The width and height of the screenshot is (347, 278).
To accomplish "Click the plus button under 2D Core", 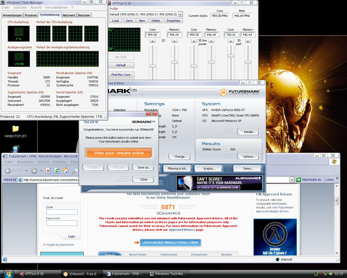I will pyautogui.click(x=152, y=41).
